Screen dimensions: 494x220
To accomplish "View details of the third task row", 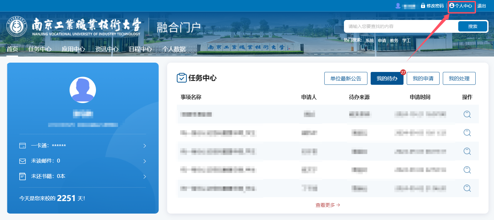I will click(467, 151).
